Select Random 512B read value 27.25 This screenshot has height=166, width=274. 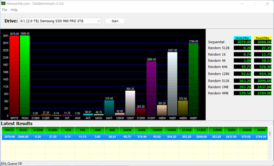pos(263,48)
